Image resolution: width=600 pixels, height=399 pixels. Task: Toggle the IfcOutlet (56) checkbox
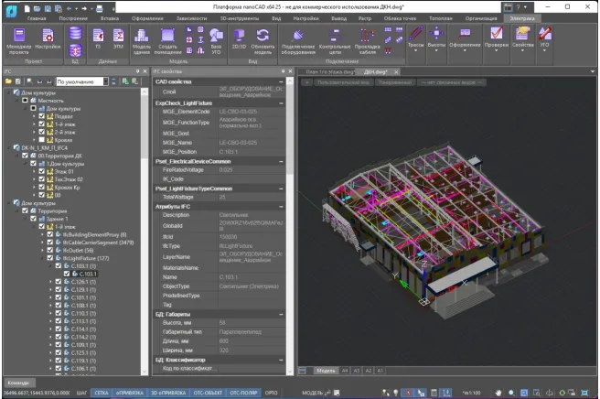point(49,249)
